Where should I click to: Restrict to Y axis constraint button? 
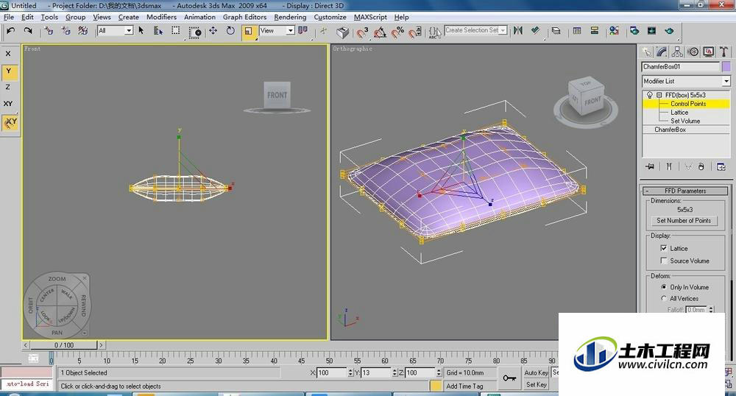pos(8,71)
